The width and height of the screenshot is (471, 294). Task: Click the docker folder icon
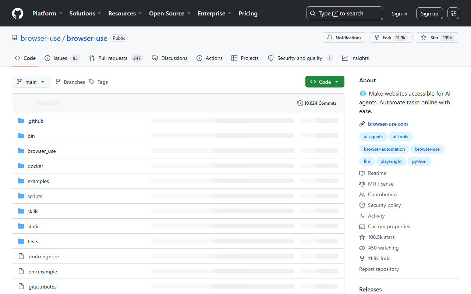21,166
